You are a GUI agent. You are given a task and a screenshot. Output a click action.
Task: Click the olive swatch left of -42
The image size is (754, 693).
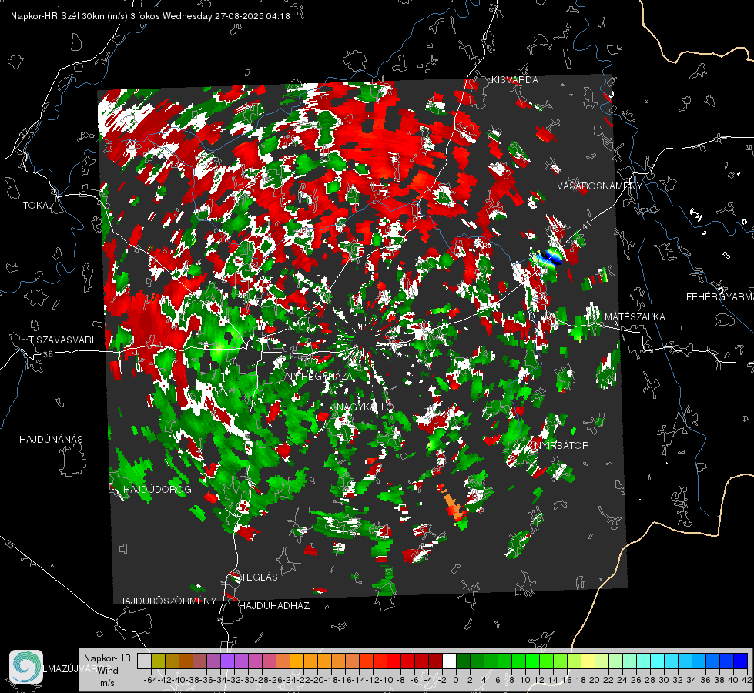pos(158,661)
